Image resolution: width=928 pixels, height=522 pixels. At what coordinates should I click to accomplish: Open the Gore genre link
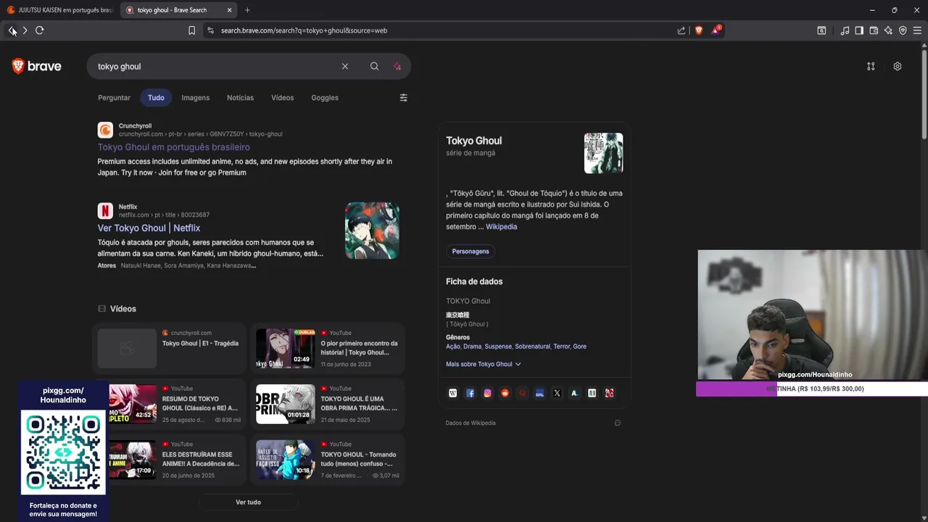coord(579,347)
